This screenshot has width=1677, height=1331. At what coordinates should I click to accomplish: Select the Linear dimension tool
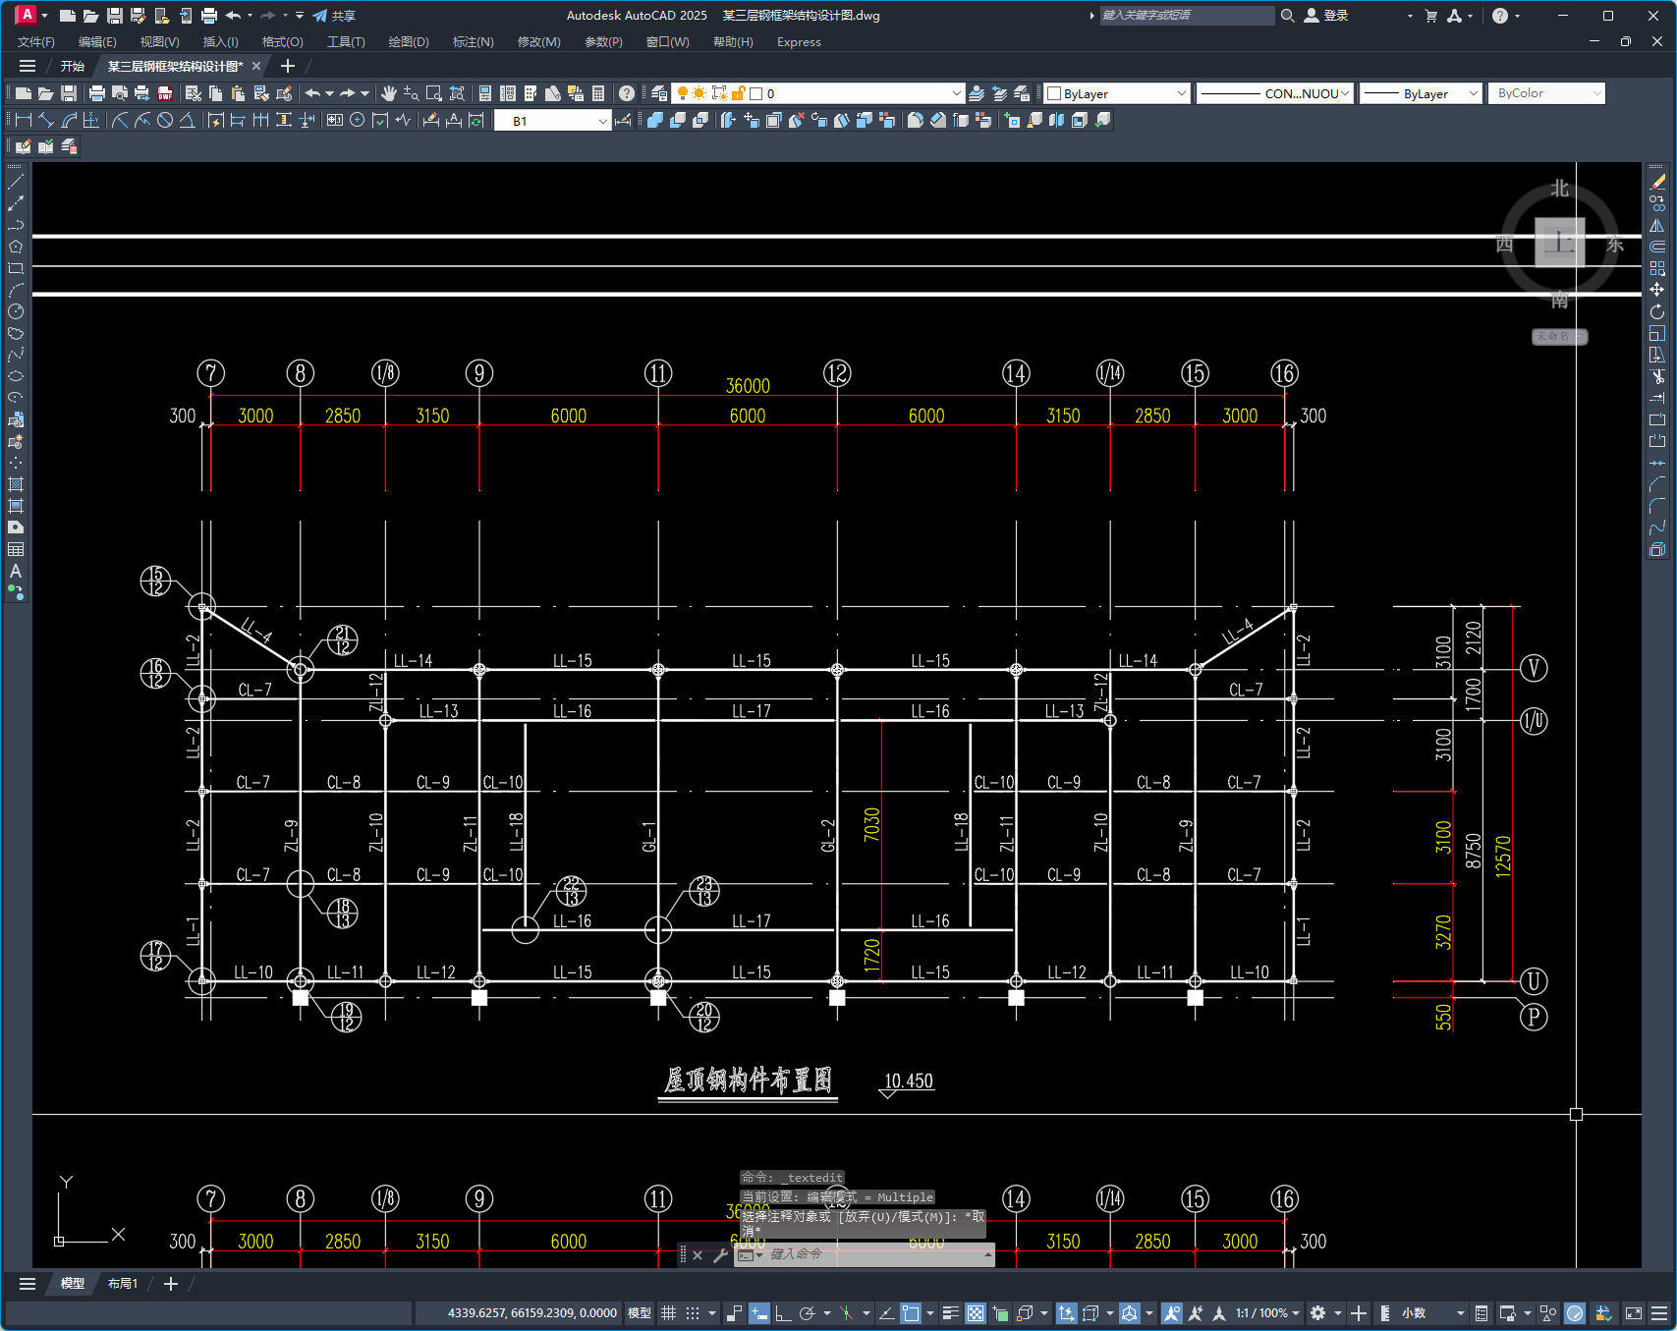coord(24,120)
